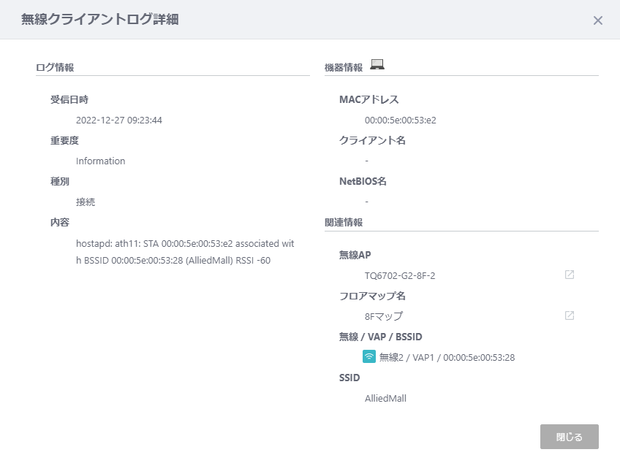Click the 8Fマップ floor map name
Viewport: 620px width, 463px height.
click(383, 316)
